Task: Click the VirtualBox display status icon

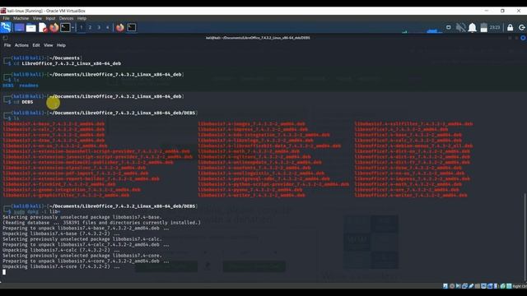Action: [x=483, y=286]
